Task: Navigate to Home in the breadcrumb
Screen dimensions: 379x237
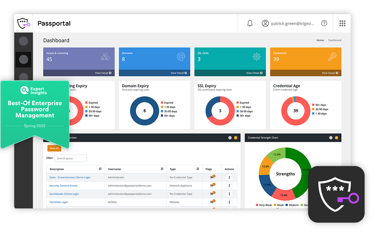Action: 320,40
